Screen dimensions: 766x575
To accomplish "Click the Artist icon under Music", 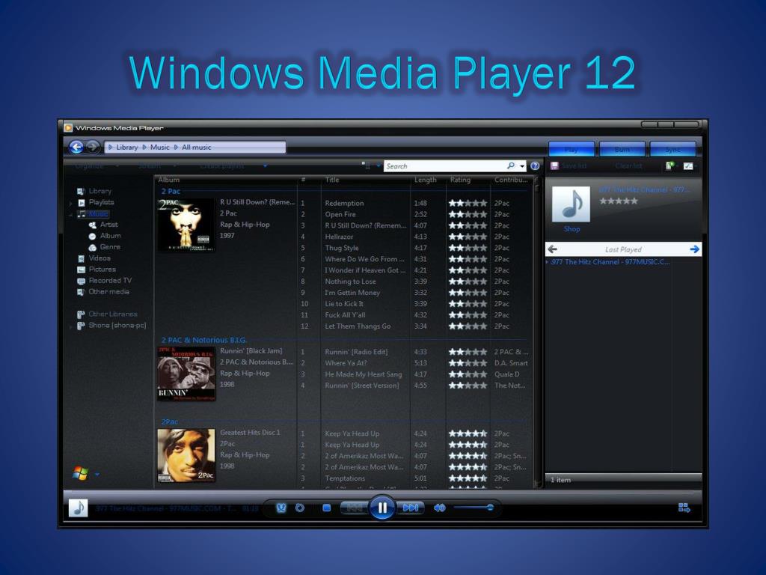I will point(92,225).
